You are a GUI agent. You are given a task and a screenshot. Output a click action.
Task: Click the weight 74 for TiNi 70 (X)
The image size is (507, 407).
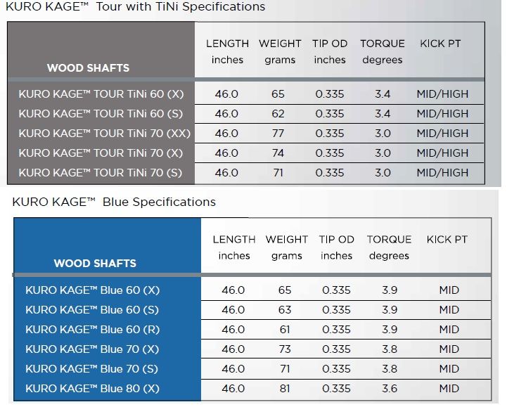click(278, 153)
